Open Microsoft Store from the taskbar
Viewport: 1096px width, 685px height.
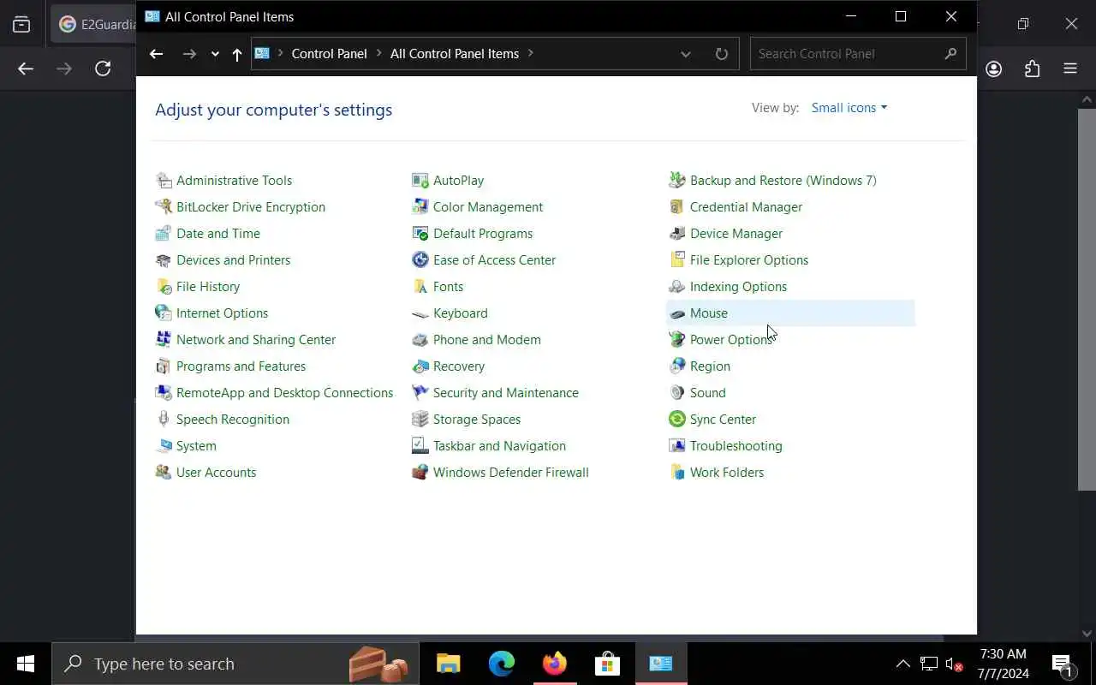click(608, 664)
